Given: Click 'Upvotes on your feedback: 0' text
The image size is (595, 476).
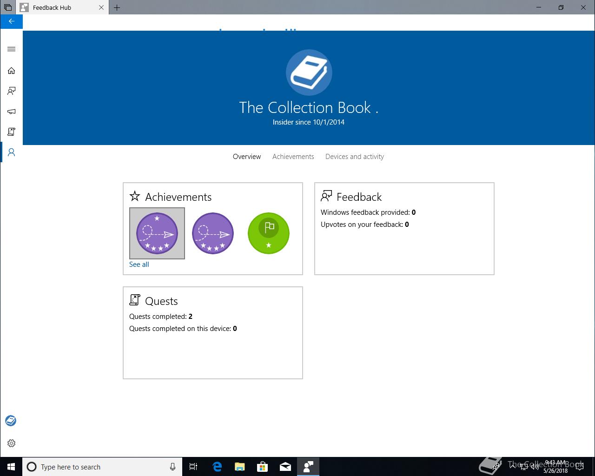Looking at the screenshot, I should click(365, 225).
